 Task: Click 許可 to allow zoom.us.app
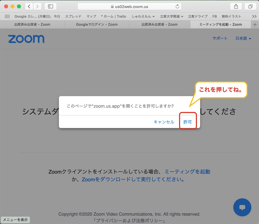[187, 122]
